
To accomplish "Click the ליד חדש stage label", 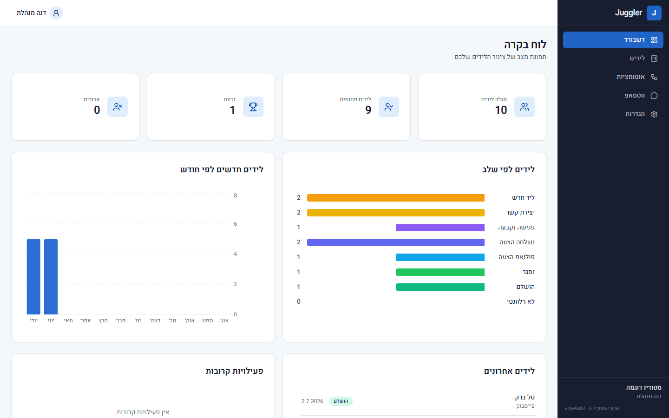I will [x=524, y=198].
